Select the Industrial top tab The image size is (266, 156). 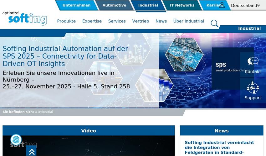pos(148,5)
